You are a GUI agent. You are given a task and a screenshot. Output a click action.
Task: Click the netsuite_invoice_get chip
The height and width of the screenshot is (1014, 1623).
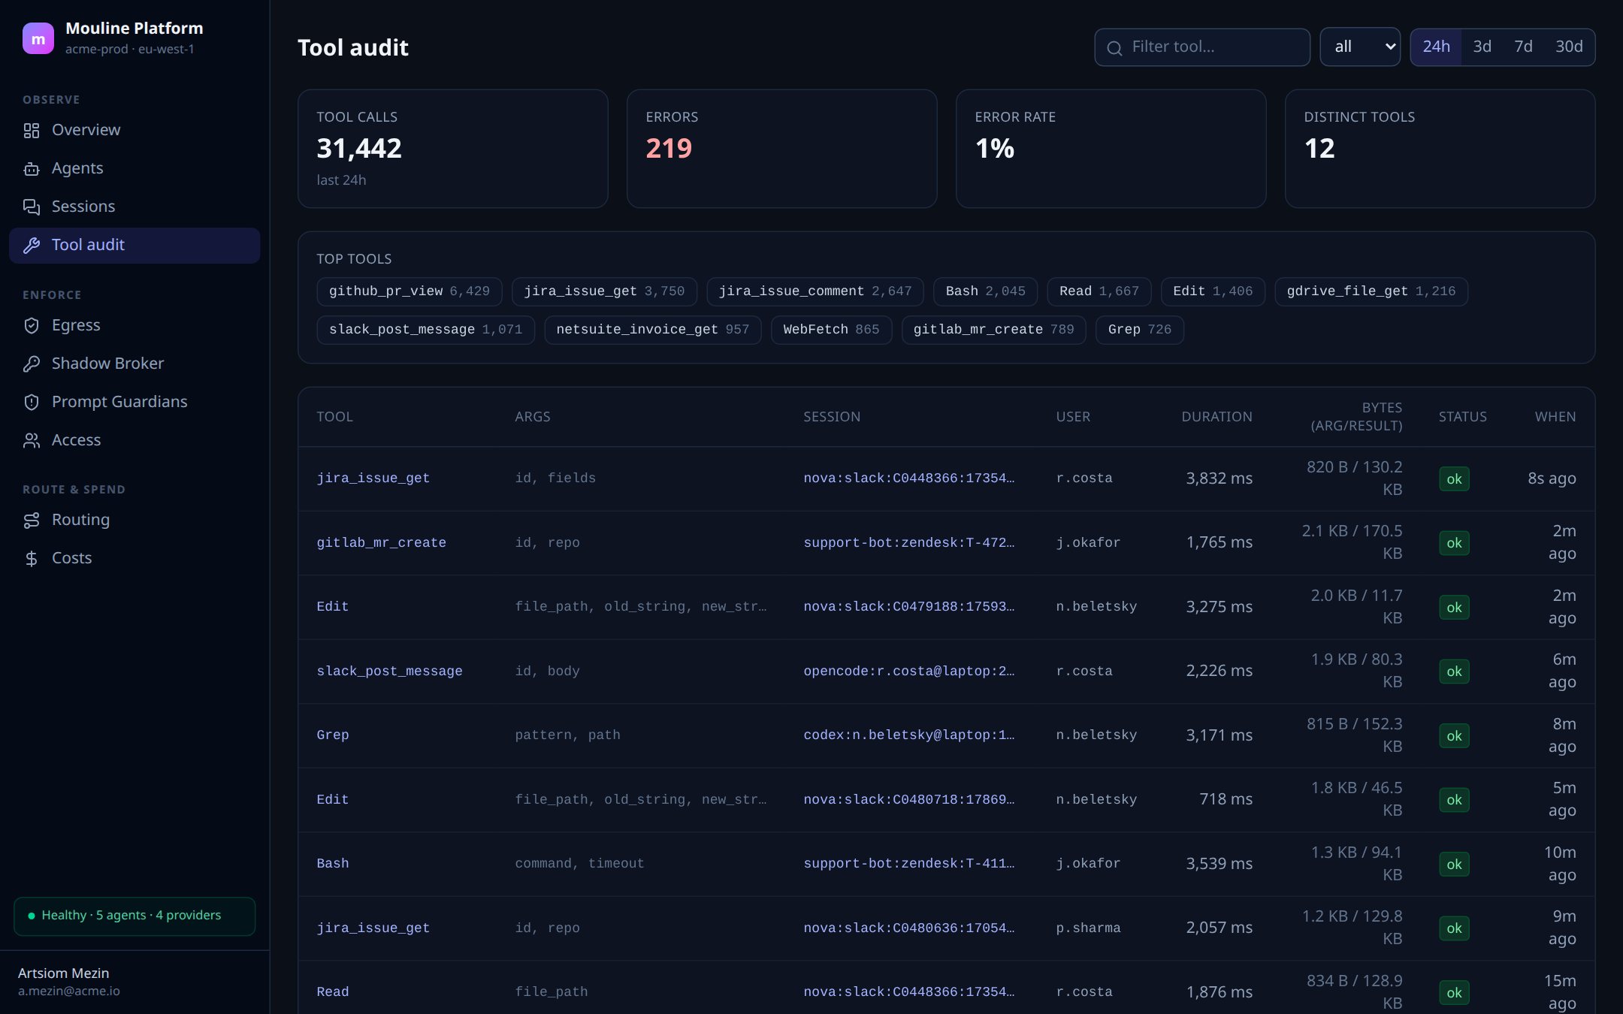pos(653,330)
